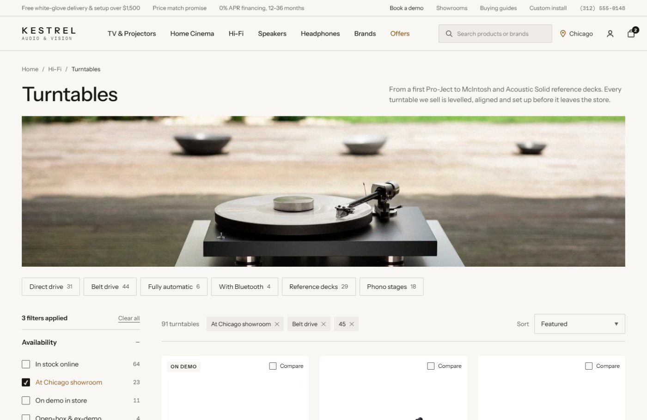This screenshot has width=647, height=420.
Task: Click the turntable hero banner image
Action: click(323, 192)
